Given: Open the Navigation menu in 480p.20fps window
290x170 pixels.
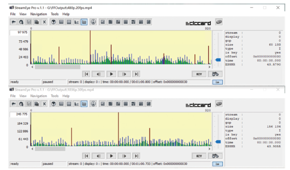Looking at the screenshot, I should 39,14.
